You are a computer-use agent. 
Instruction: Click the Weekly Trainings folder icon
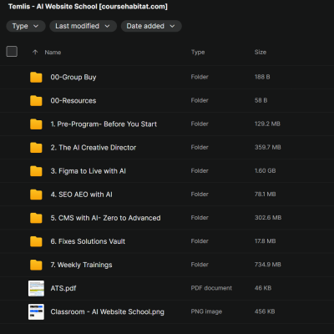pyautogui.click(x=36, y=265)
